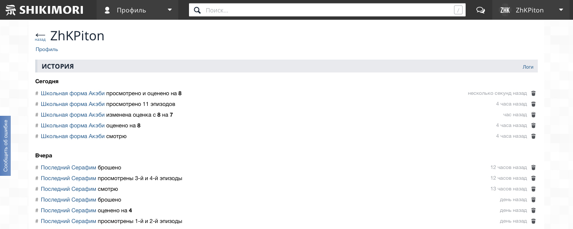Open the Профиль dropdown menu

coord(137,10)
